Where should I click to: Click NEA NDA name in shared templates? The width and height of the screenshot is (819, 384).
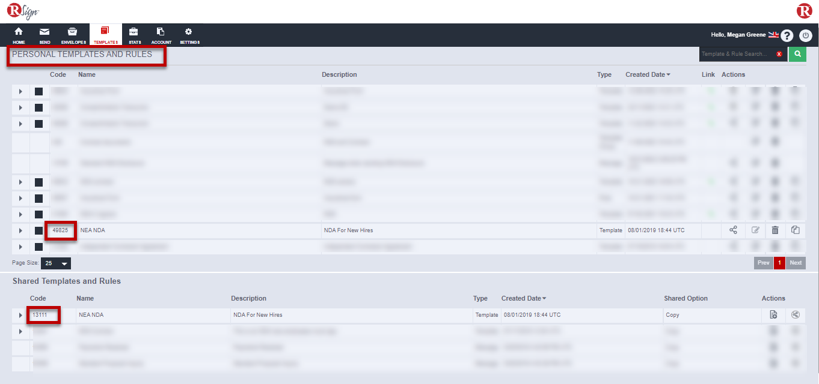[x=91, y=314]
